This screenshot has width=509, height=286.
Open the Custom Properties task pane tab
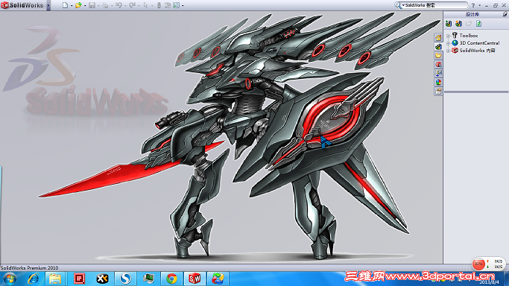pyautogui.click(x=438, y=92)
